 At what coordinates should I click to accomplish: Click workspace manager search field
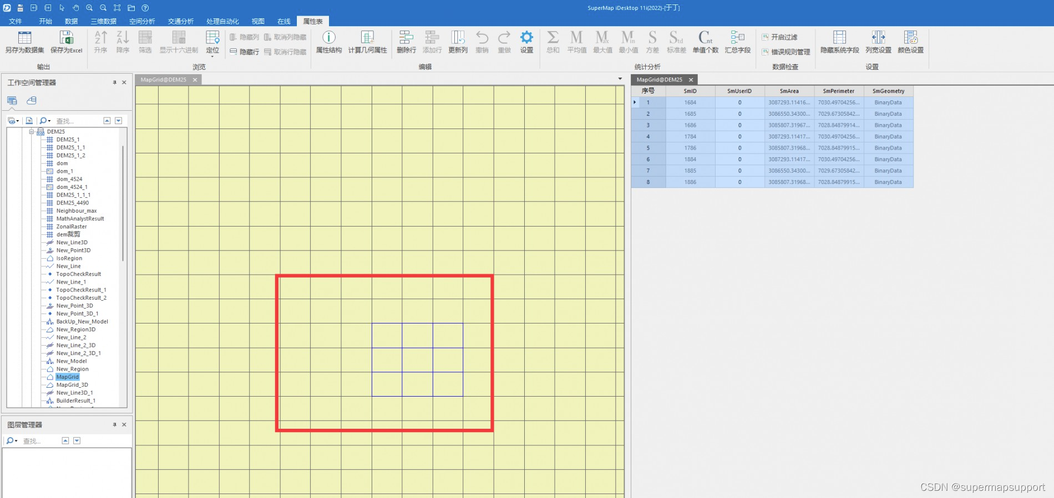click(x=78, y=121)
